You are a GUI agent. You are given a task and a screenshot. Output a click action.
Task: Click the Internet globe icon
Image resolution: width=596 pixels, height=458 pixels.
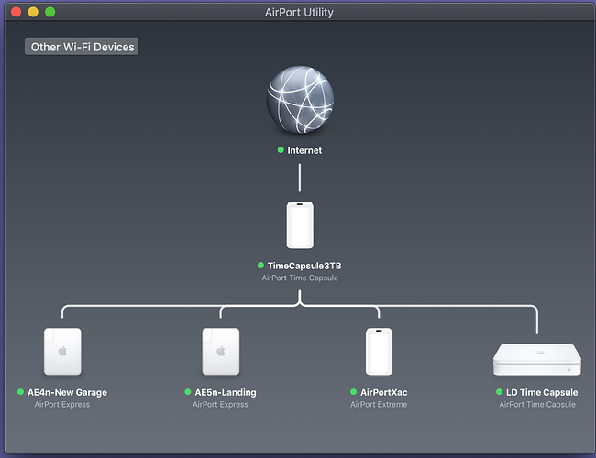point(300,100)
